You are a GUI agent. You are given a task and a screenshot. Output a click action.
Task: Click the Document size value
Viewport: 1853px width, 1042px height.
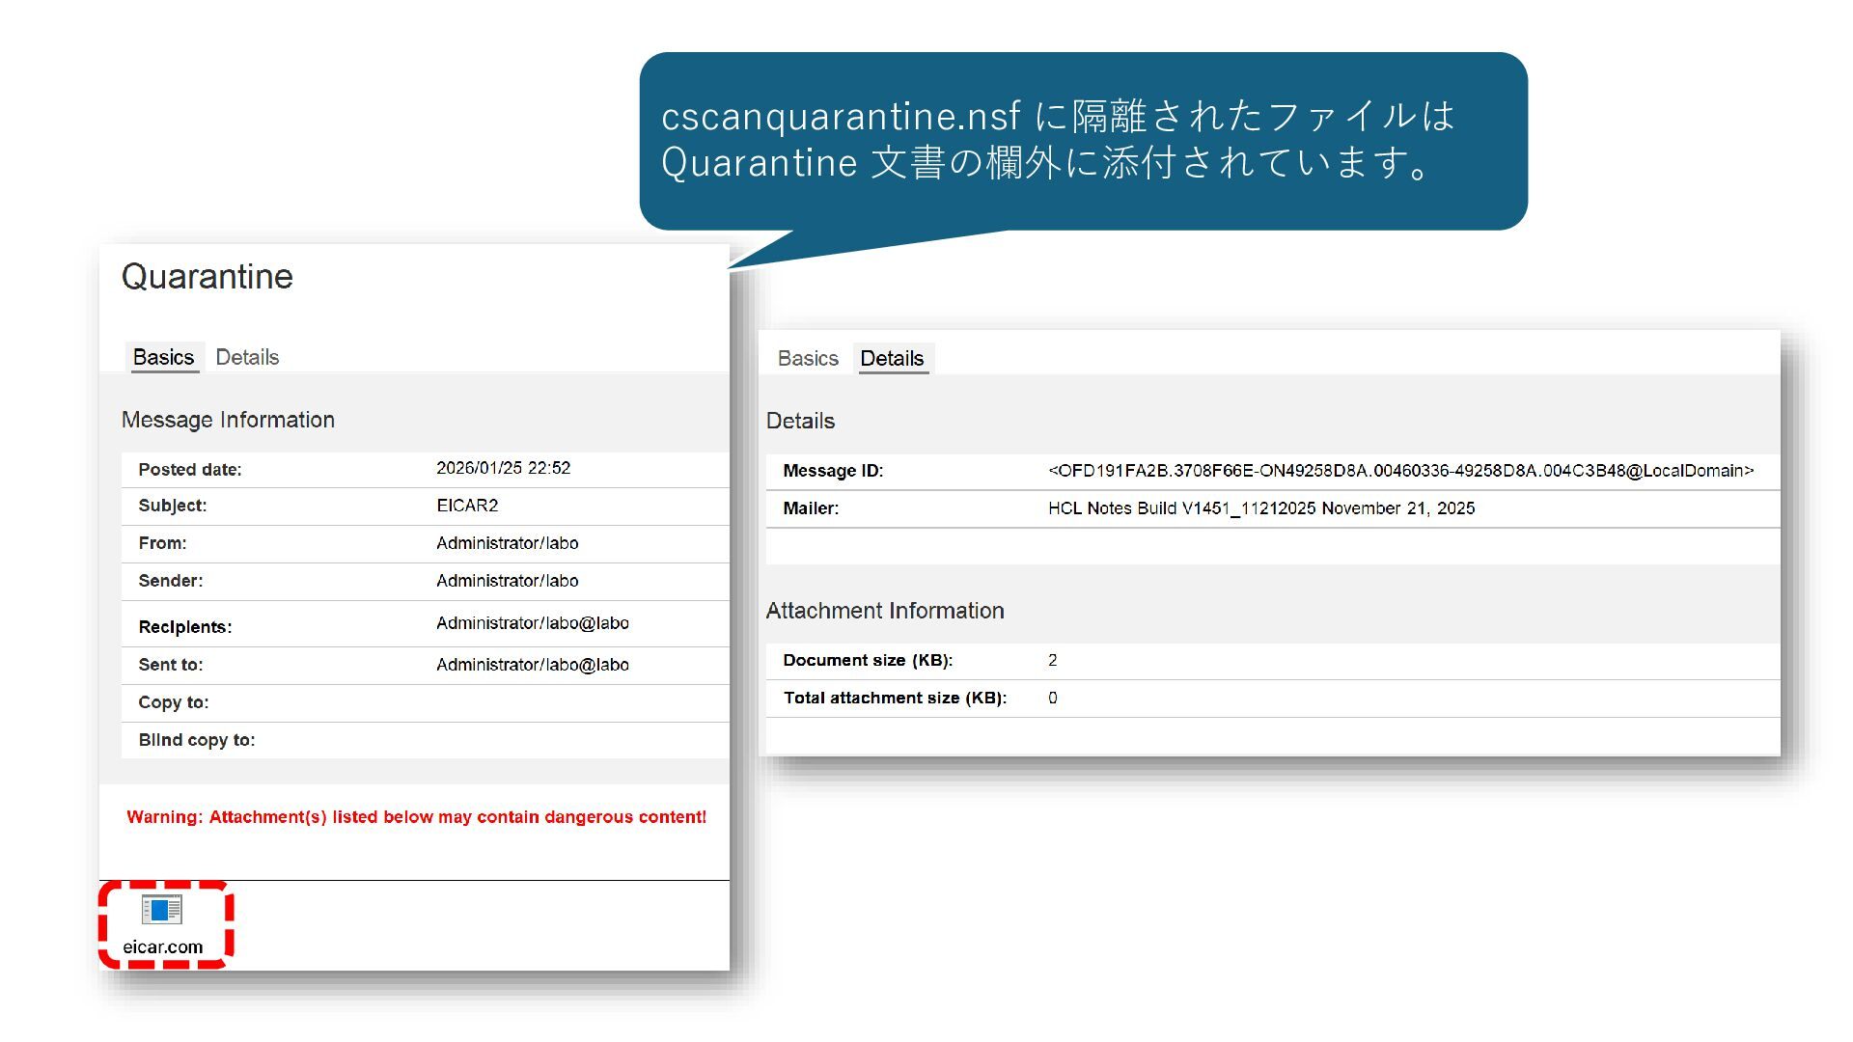click(1052, 661)
